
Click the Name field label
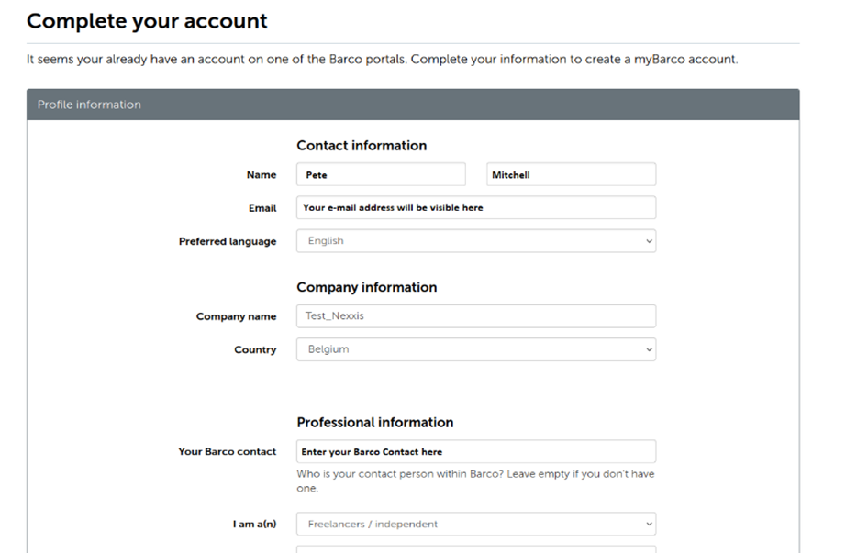(261, 175)
